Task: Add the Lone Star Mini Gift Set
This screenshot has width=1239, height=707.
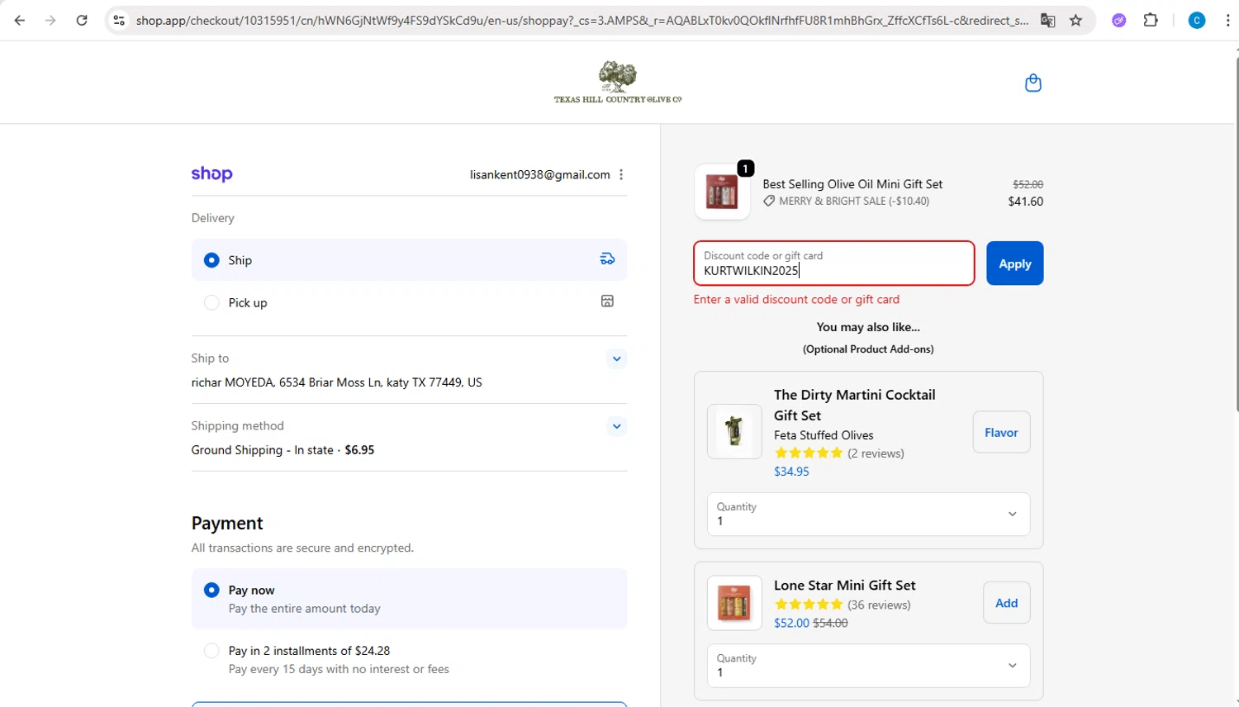Action: tap(1006, 603)
